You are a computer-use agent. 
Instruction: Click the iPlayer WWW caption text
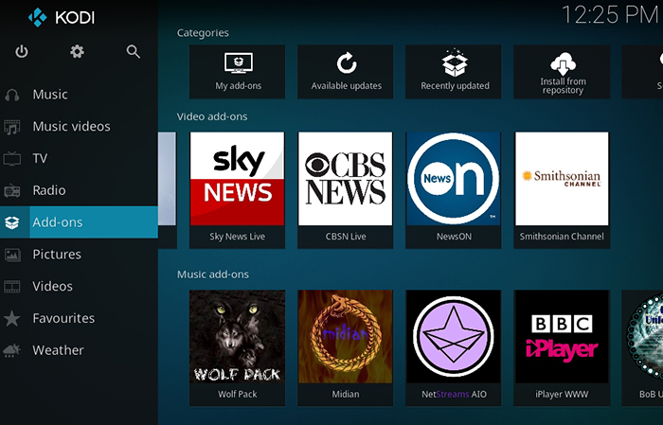click(x=562, y=394)
